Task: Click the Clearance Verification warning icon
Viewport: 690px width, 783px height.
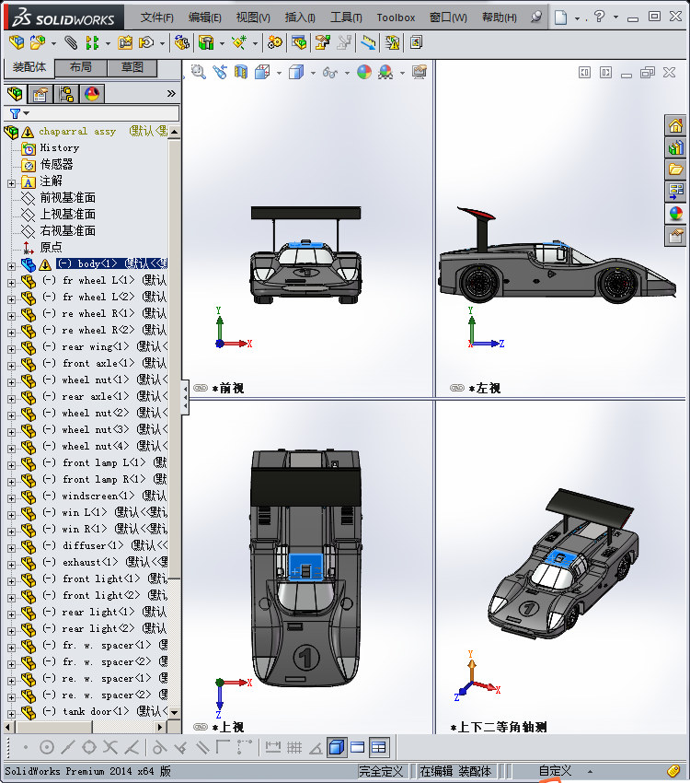Action: [x=393, y=43]
